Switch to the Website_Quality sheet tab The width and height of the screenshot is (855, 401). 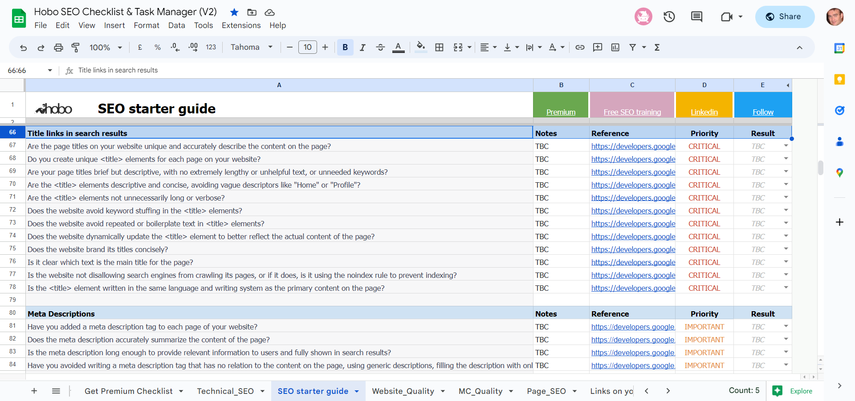[x=403, y=391]
